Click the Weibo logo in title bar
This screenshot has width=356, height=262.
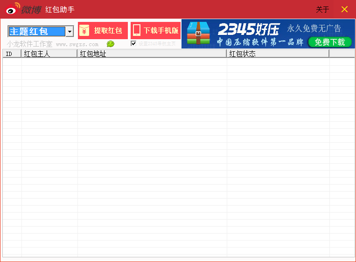tap(23, 9)
